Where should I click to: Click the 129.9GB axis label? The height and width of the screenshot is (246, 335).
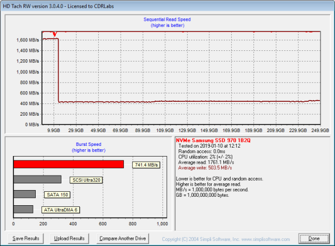click(x=187, y=130)
